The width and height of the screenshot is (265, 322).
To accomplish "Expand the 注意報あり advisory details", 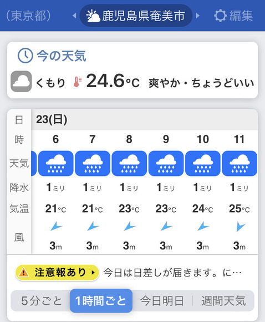I will (57, 273).
